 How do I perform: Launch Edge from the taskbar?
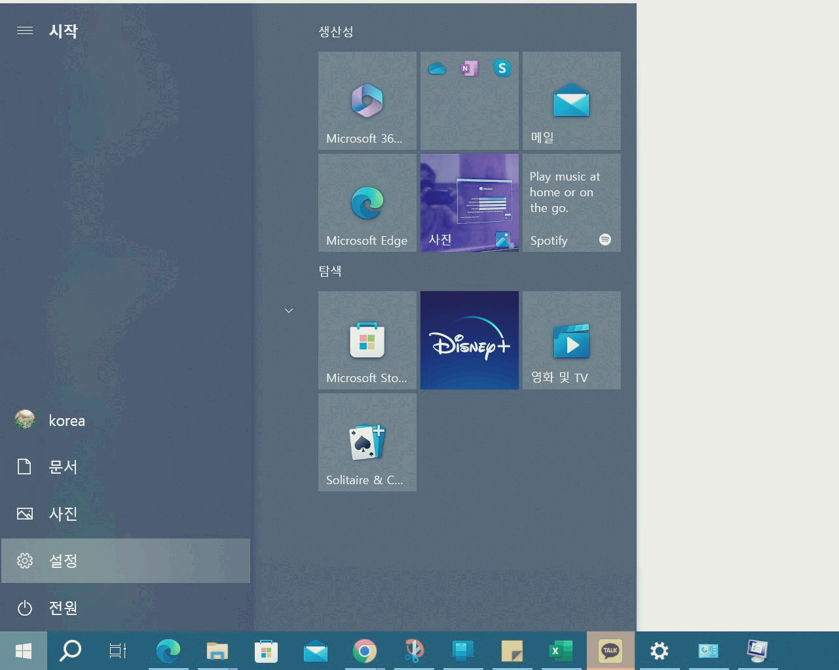point(168,651)
